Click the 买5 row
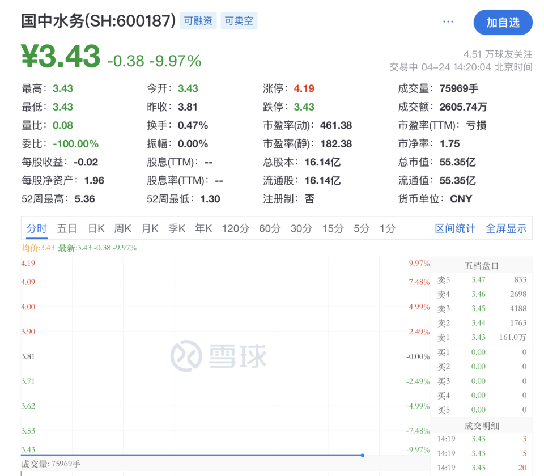The width and height of the screenshot is (544, 476). (482, 410)
